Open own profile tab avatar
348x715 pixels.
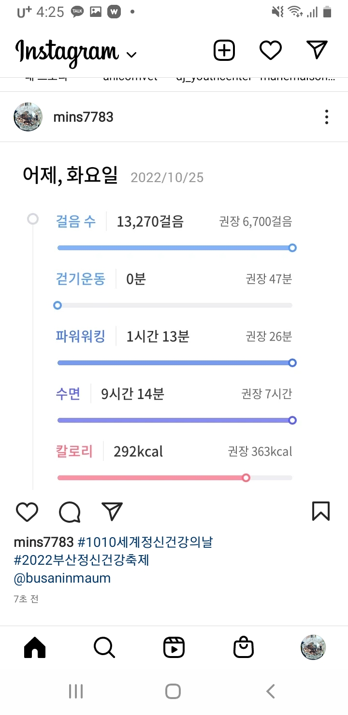click(x=313, y=647)
